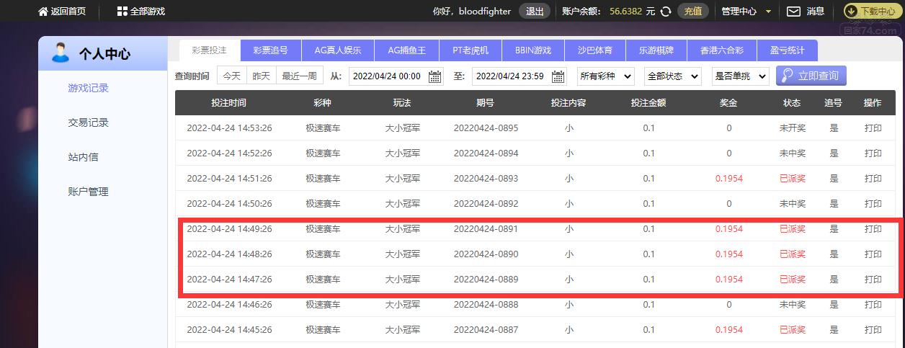Viewport: 905px width, 348px height.
Task: Click the start date field 2022/04/24 00:00
Action: (396, 76)
